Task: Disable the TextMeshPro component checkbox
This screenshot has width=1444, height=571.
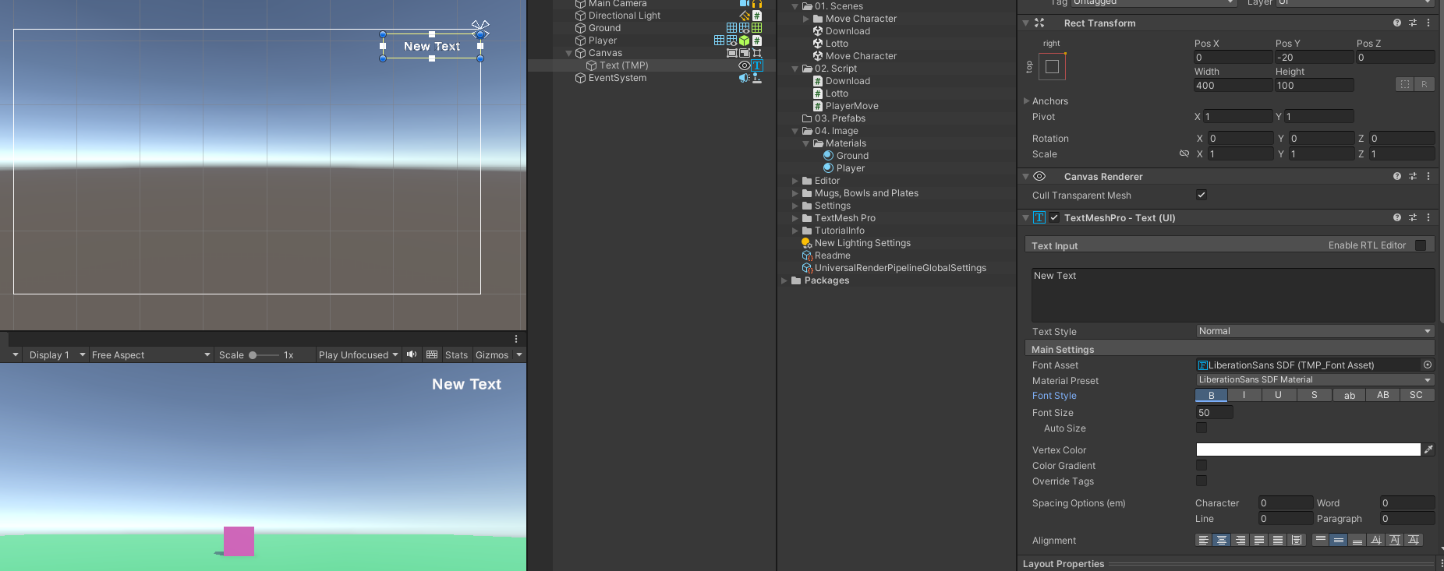Action: tap(1054, 217)
